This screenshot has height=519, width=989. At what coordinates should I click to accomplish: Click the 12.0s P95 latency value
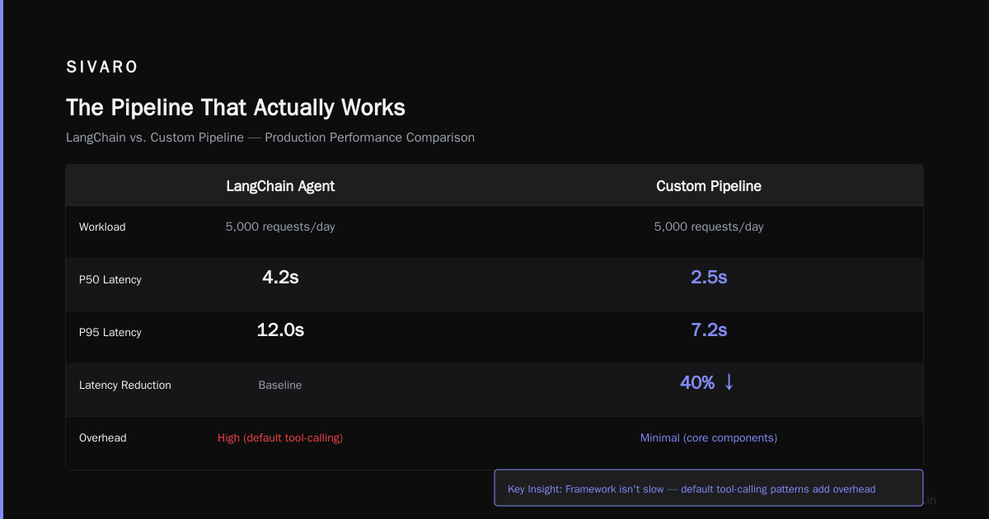280,330
